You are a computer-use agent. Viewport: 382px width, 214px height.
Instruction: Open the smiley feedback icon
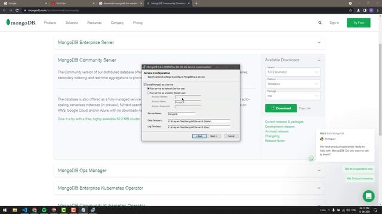pos(311,159)
